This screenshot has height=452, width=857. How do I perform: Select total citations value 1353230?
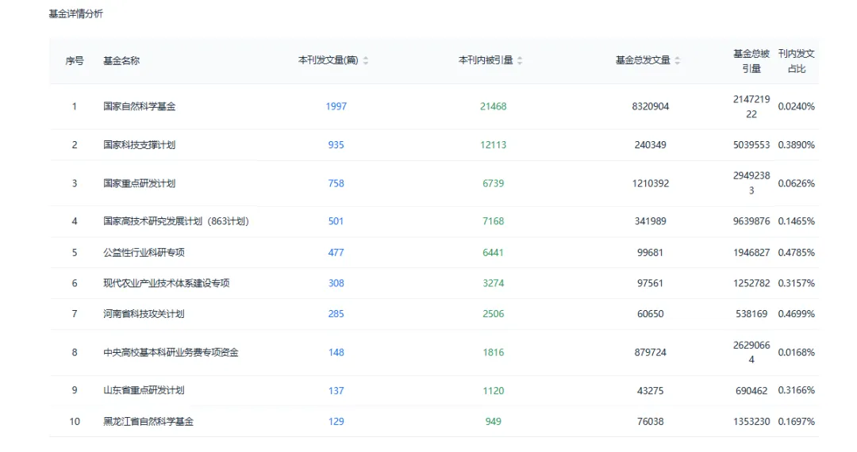tap(751, 421)
